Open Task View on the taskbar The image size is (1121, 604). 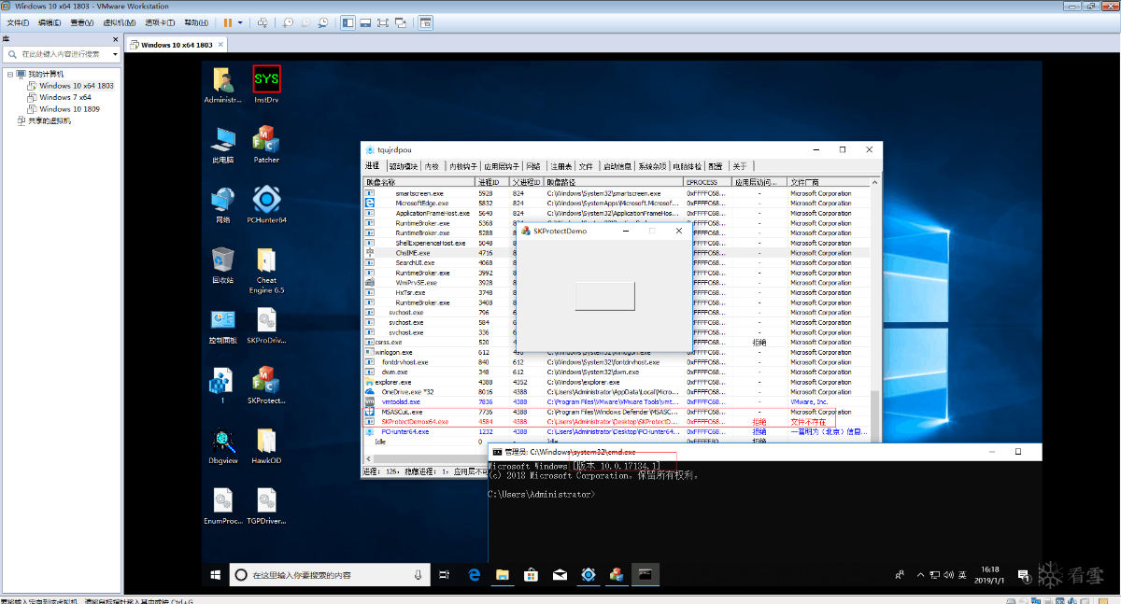445,574
